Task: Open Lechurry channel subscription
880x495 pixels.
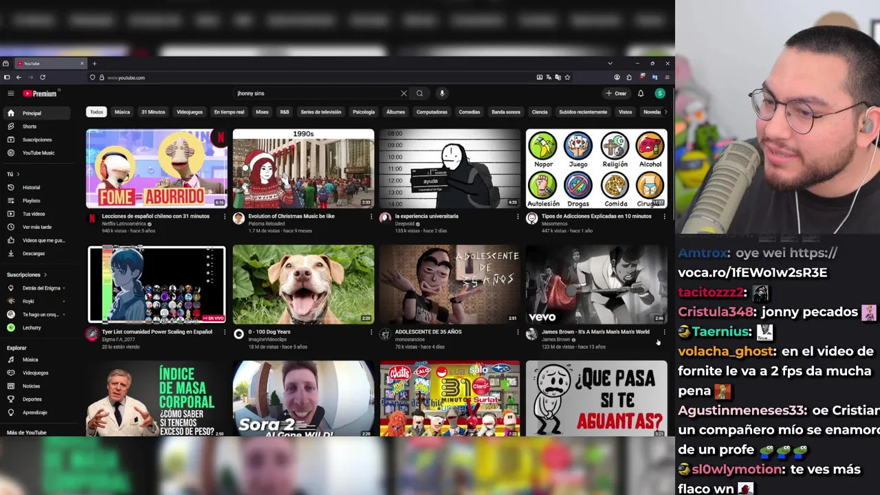Action: (x=36, y=328)
